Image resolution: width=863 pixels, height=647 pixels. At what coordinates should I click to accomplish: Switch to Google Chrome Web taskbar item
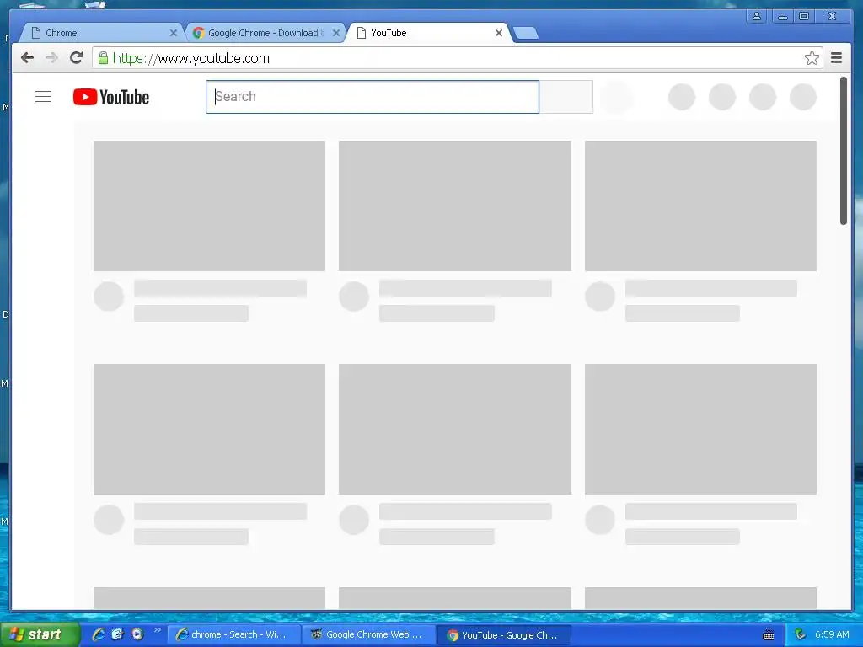click(x=369, y=635)
